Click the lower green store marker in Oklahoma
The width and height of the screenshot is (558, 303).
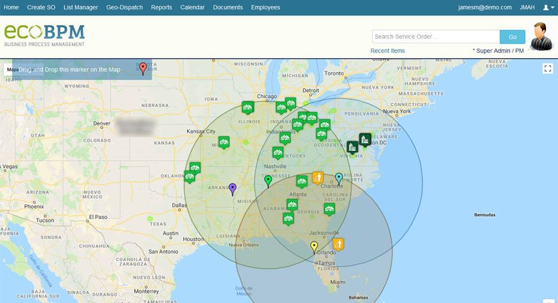(x=190, y=177)
